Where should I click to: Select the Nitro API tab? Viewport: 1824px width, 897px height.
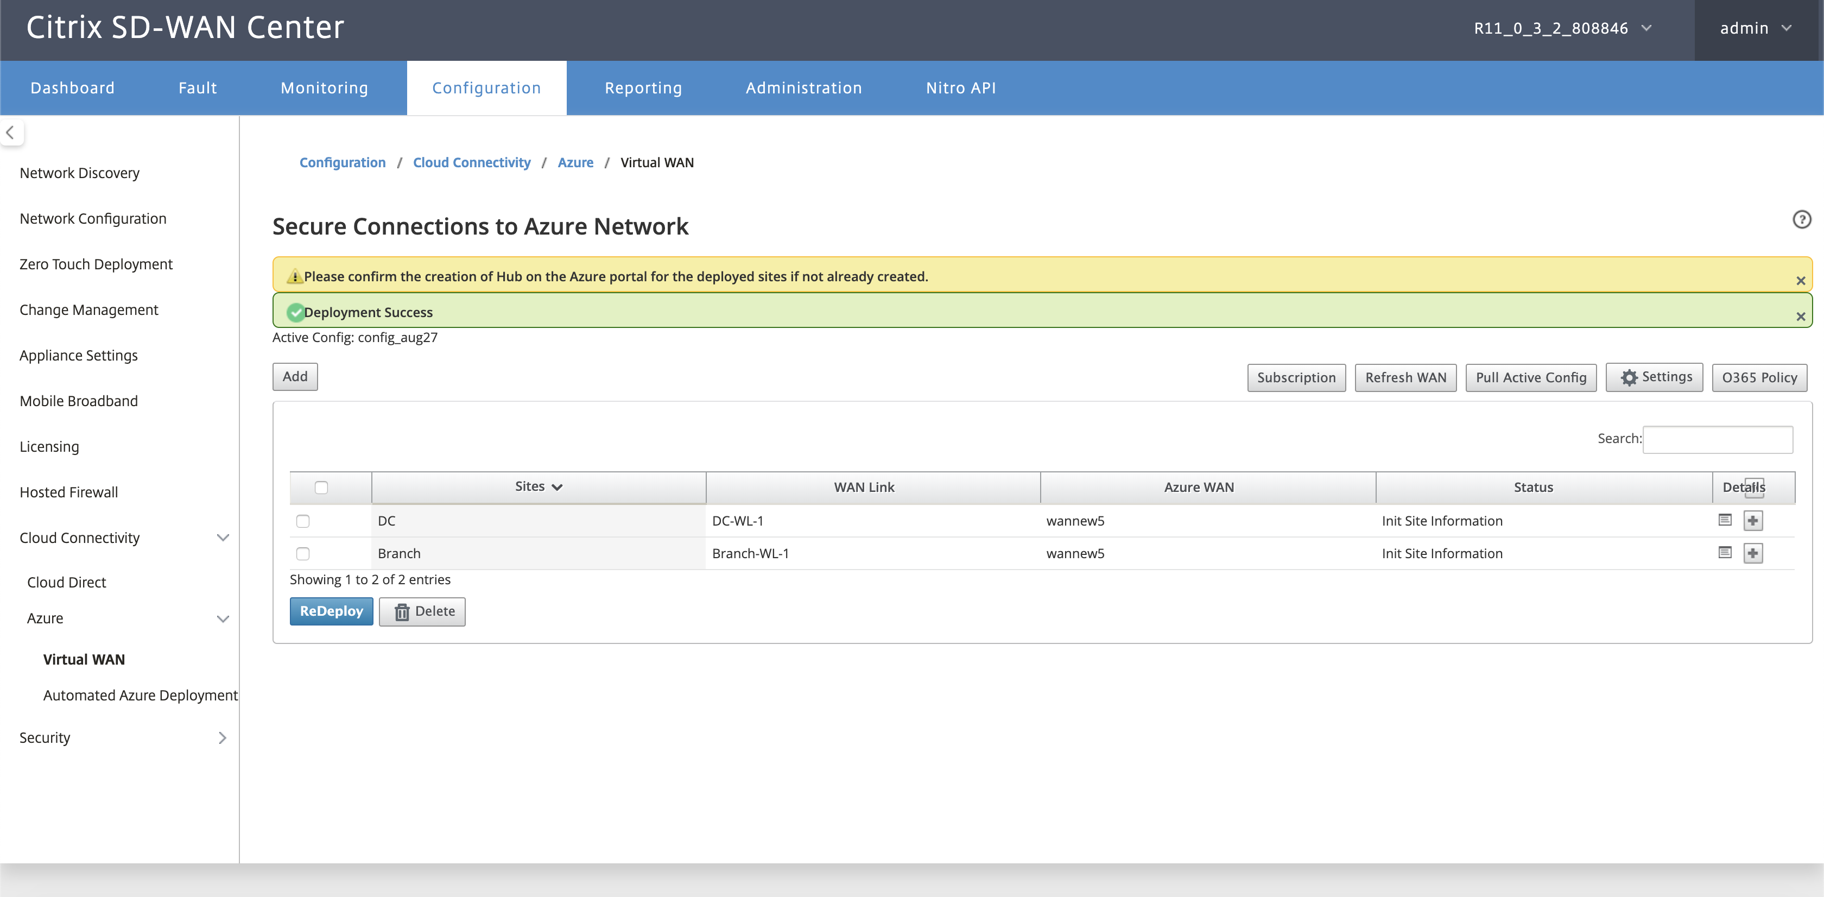pos(961,88)
